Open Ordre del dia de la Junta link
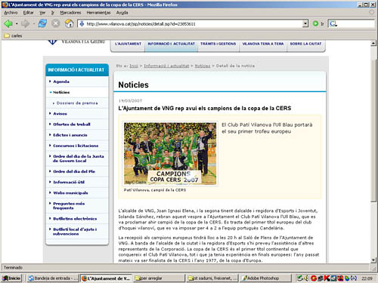 (79, 158)
